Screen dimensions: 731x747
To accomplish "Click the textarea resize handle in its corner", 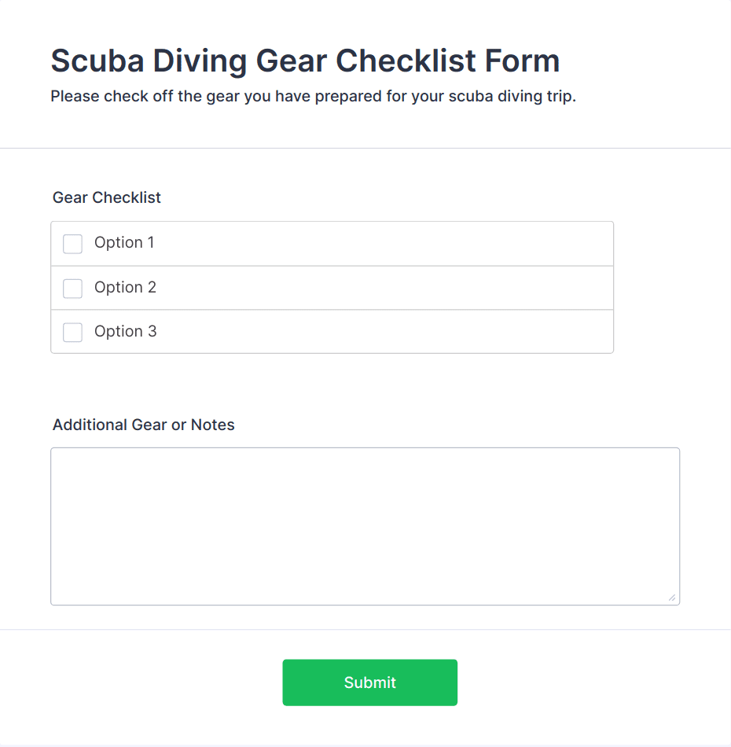I will pos(674,598).
